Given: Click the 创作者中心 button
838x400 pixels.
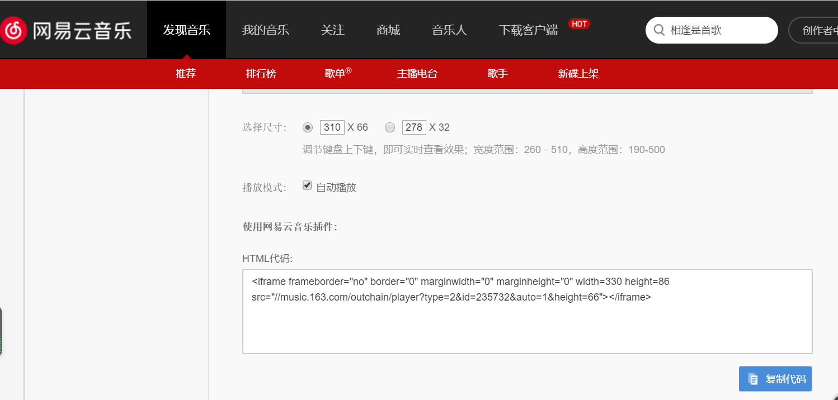Looking at the screenshot, I should coord(814,30).
